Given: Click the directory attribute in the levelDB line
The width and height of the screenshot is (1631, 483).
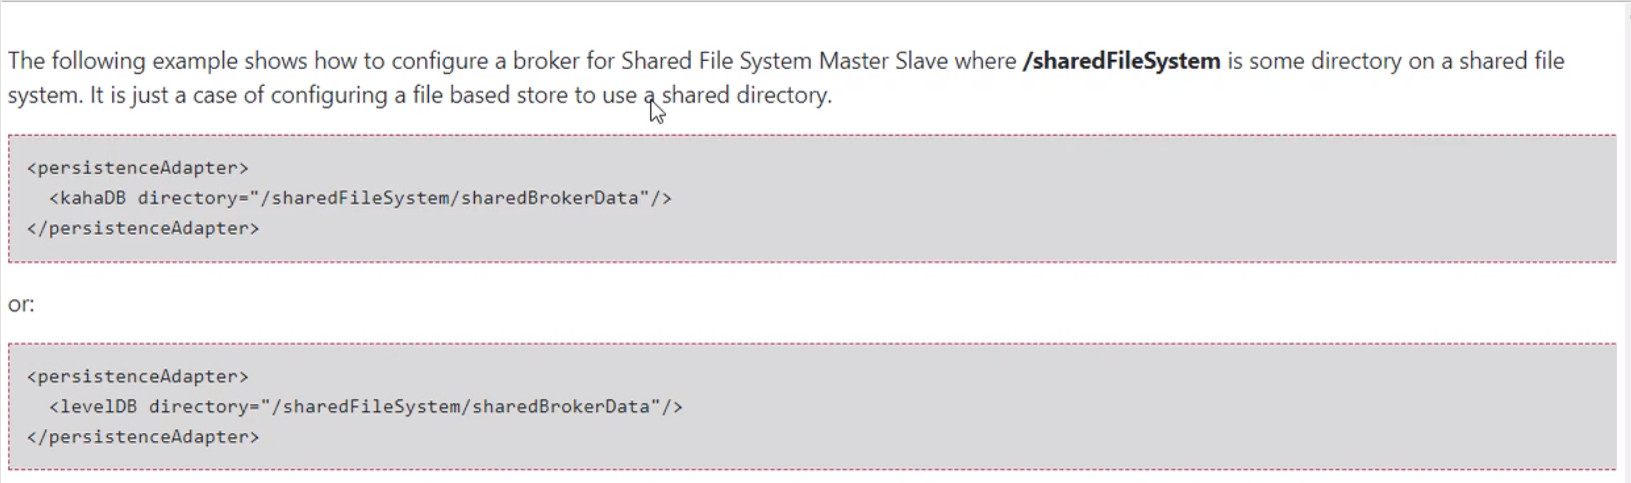Looking at the screenshot, I should click(x=199, y=406).
